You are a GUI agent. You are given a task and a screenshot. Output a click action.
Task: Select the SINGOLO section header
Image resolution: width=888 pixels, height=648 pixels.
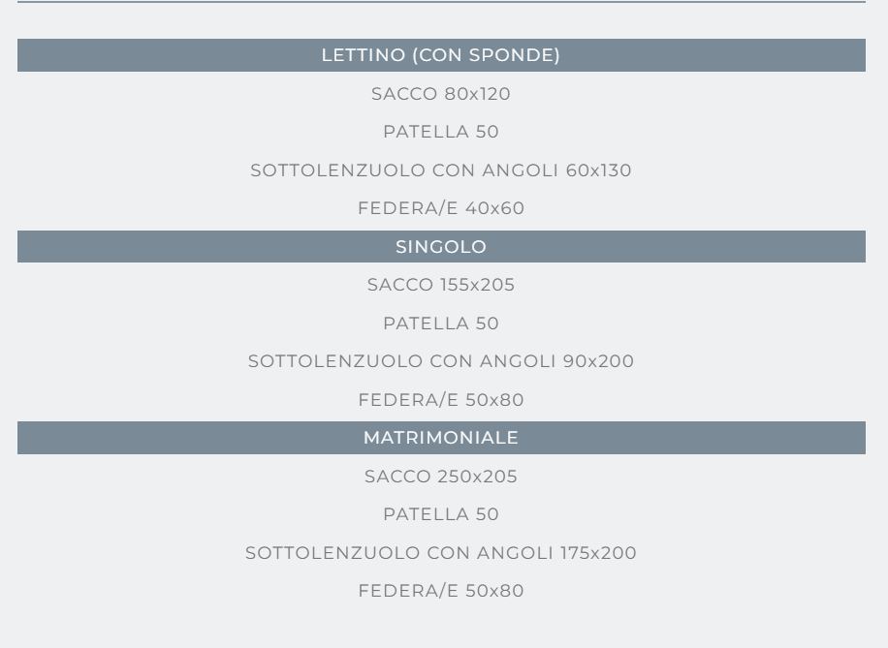pos(441,246)
